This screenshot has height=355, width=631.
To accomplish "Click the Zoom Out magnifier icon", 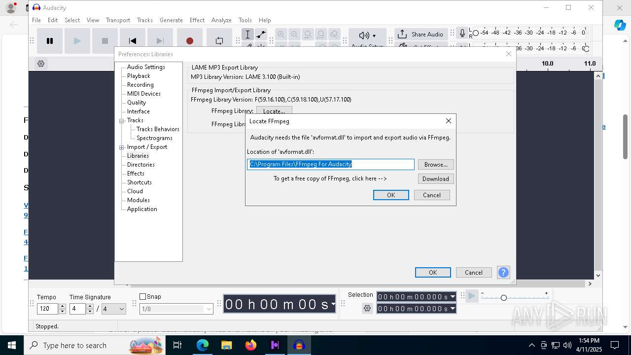I will pyautogui.click(x=294, y=34).
